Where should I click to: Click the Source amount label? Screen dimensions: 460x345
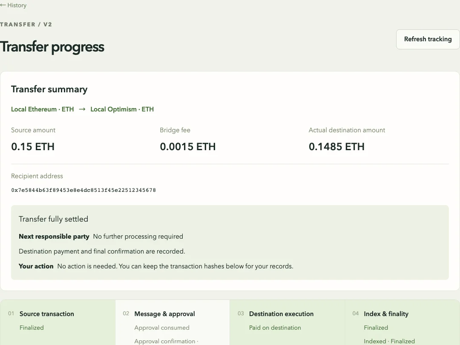(x=33, y=130)
